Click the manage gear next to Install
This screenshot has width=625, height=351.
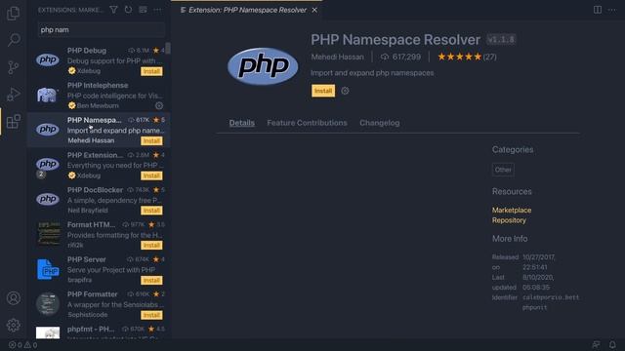[345, 91]
